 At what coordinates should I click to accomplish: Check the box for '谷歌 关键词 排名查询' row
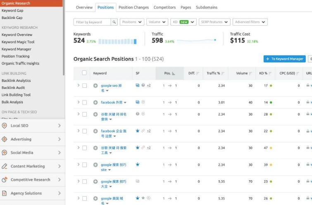coord(85,114)
